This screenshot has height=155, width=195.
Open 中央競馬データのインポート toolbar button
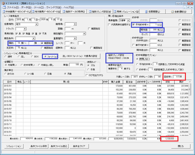click(x=17, y=12)
